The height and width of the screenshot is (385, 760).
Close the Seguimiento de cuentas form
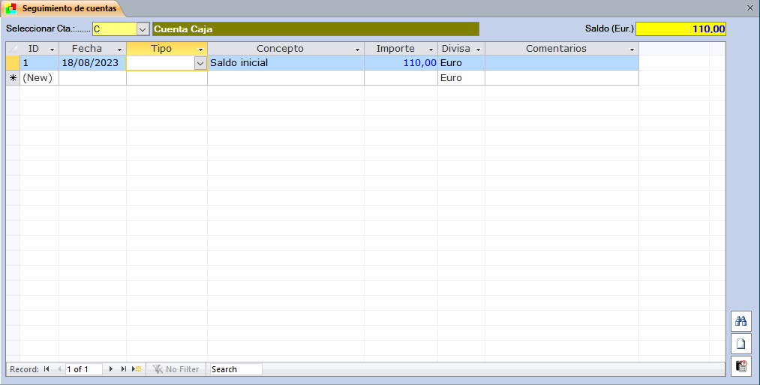[x=749, y=8]
